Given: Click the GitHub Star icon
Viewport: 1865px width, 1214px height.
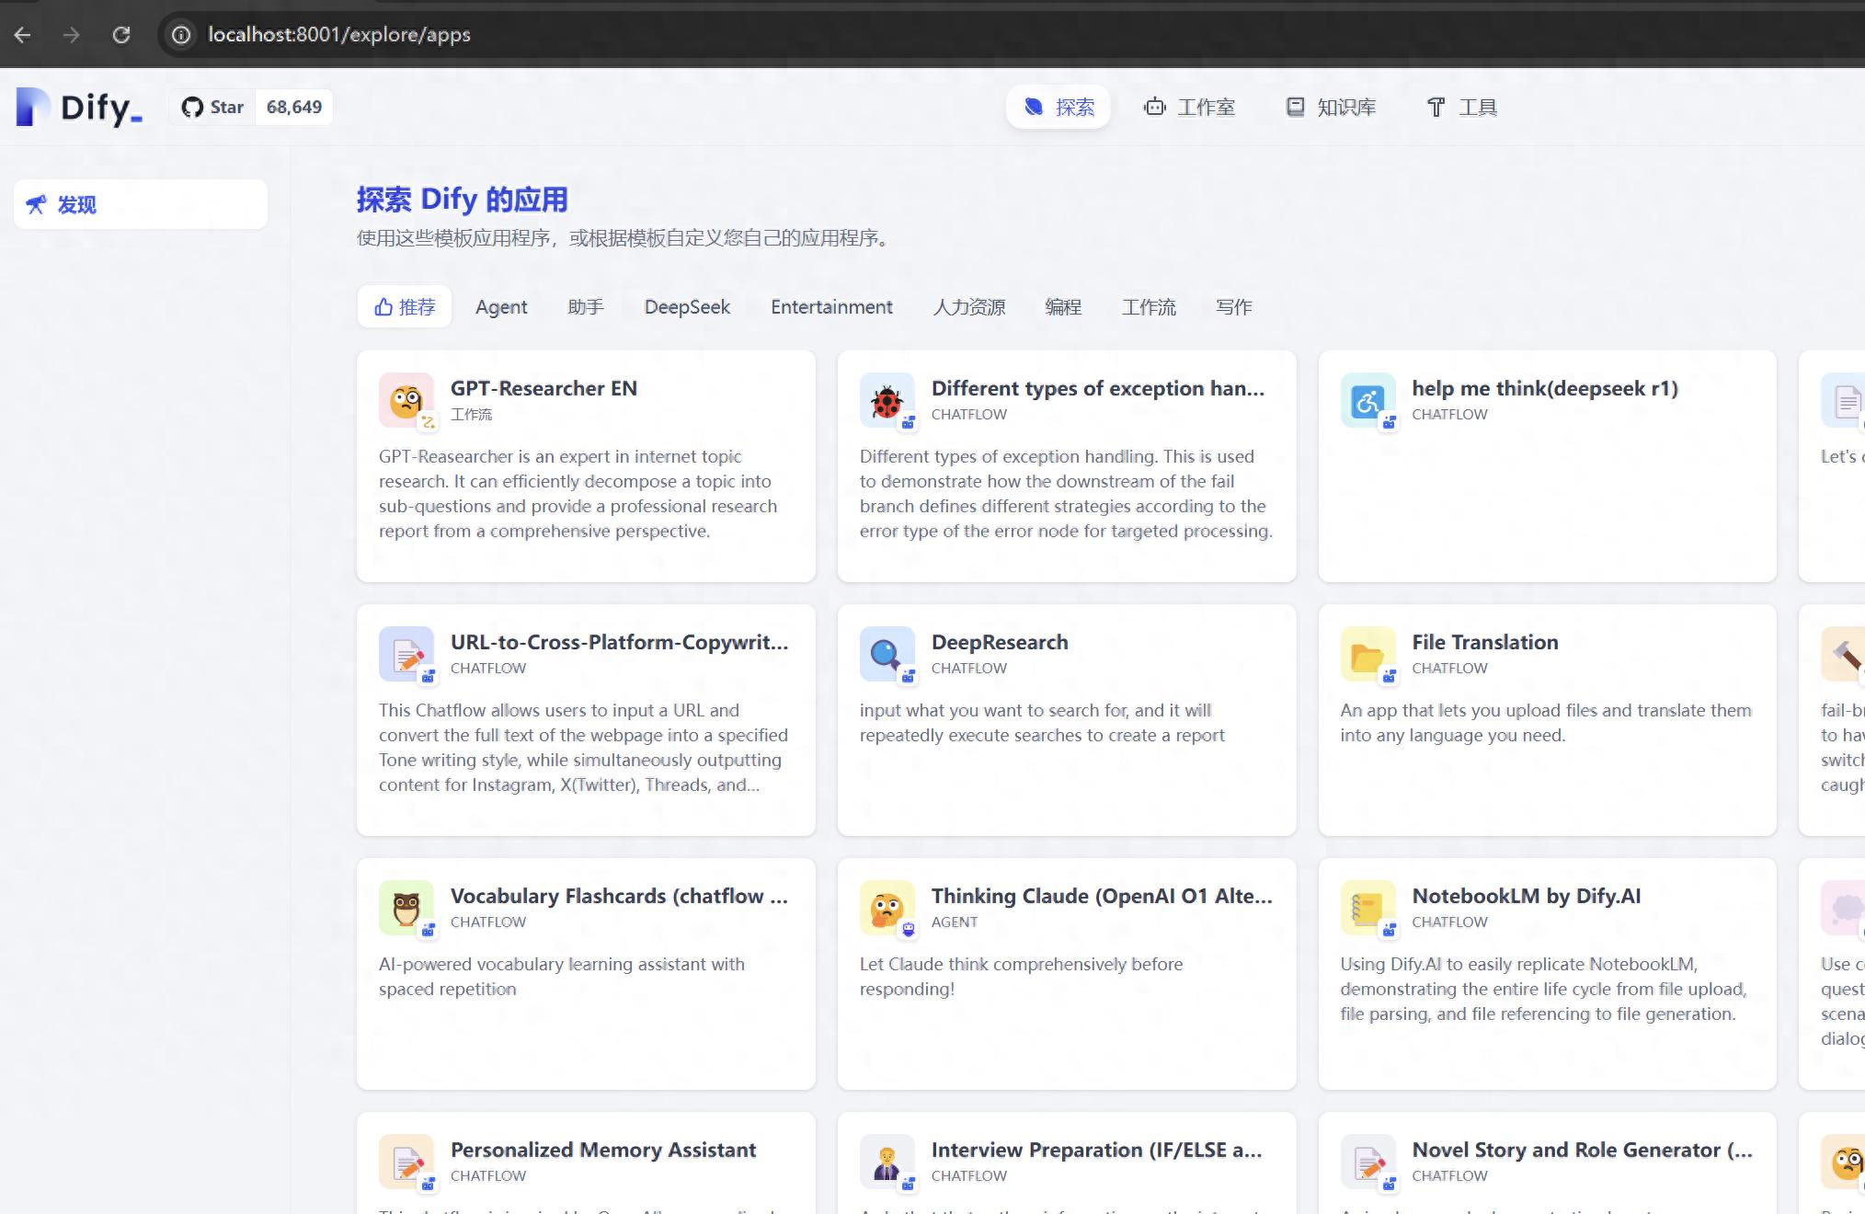Looking at the screenshot, I should [192, 108].
